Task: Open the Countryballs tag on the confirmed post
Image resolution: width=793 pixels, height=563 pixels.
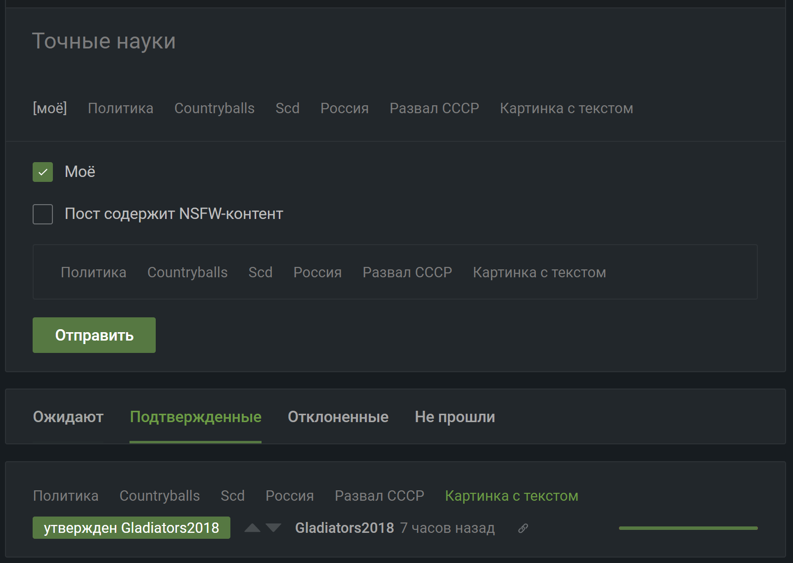Action: pos(160,496)
